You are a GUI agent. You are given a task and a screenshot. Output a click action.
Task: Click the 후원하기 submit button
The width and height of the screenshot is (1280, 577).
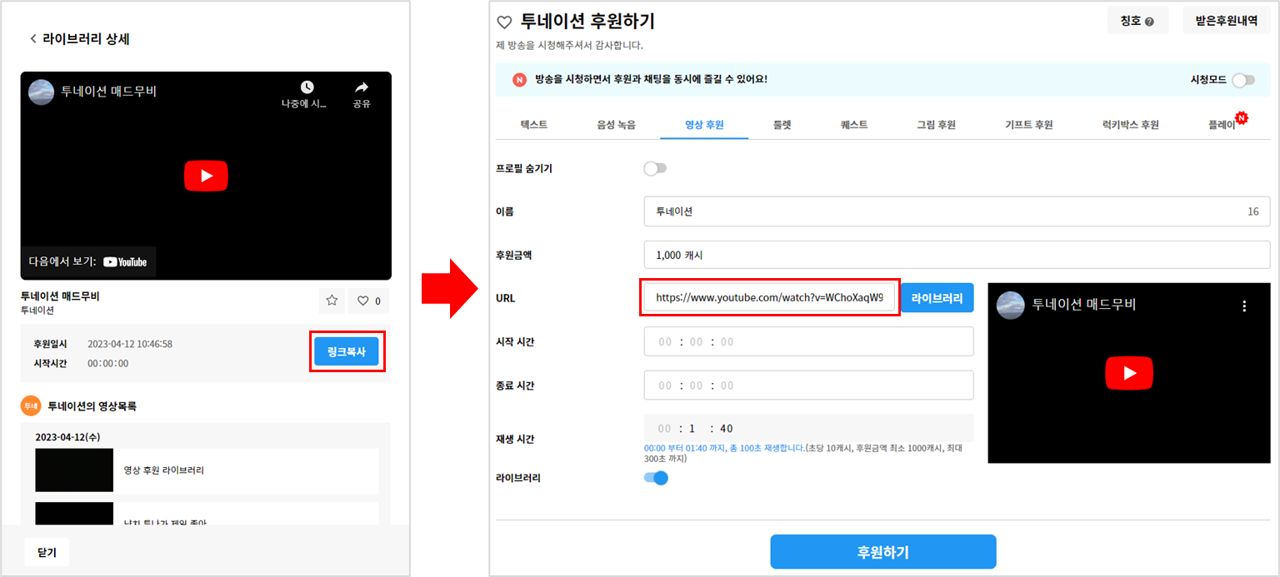click(882, 552)
